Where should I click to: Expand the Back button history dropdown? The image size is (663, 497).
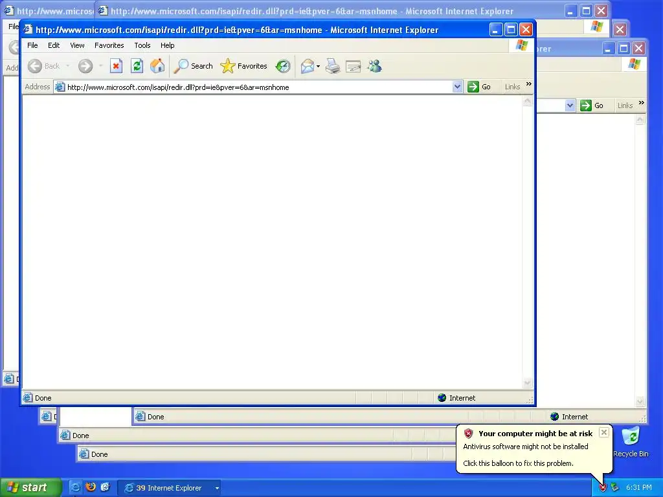tap(67, 66)
